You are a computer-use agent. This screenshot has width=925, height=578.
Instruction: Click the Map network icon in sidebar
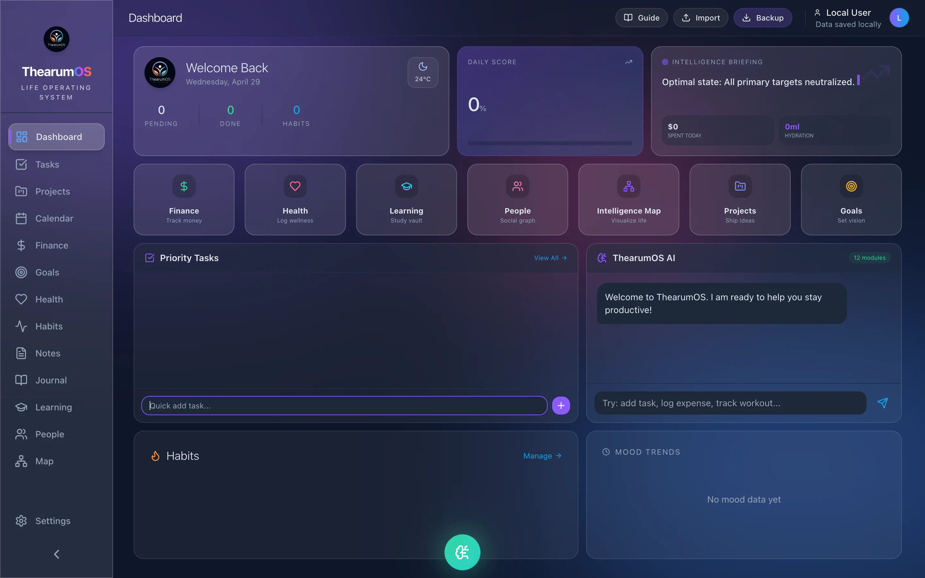(x=21, y=461)
